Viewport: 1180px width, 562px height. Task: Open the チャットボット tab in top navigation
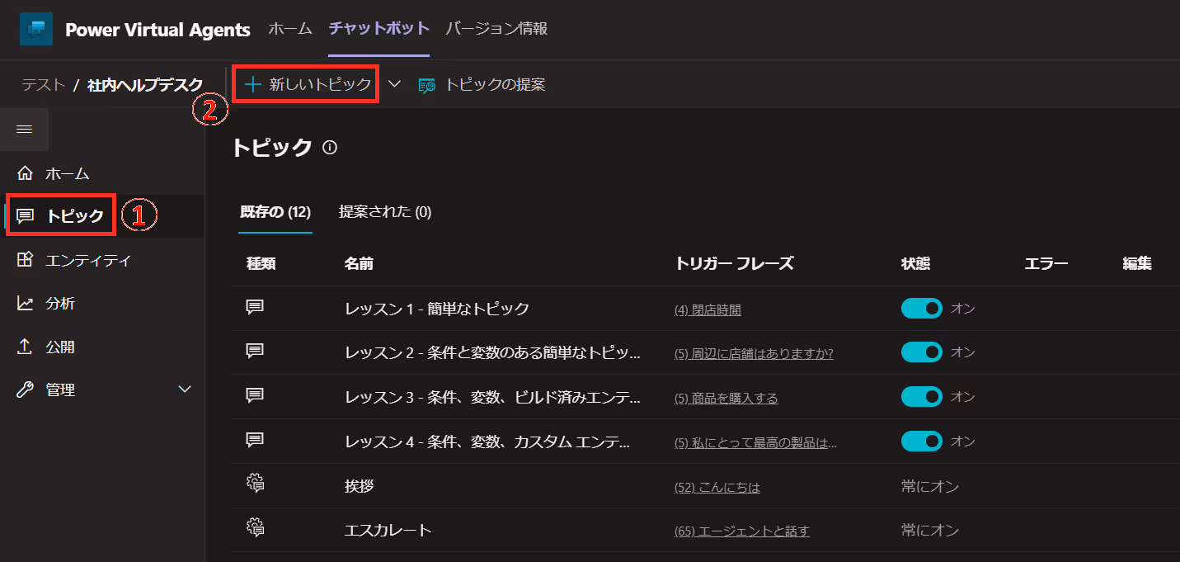379,29
